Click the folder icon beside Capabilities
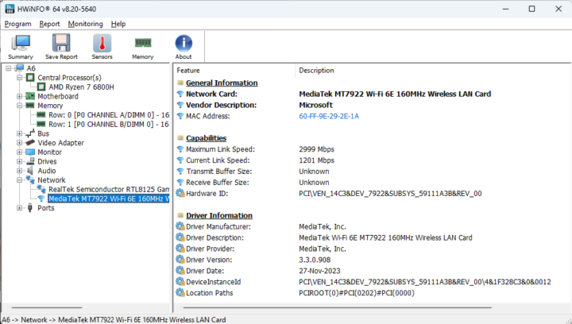The width and height of the screenshot is (572, 324). tap(180, 137)
